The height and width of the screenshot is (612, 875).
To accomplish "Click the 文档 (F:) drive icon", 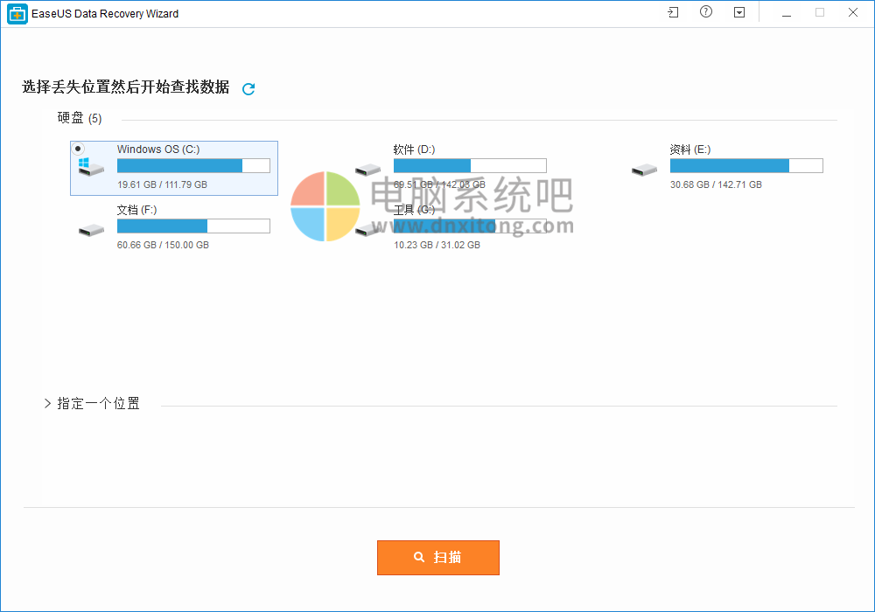I will 92,230.
